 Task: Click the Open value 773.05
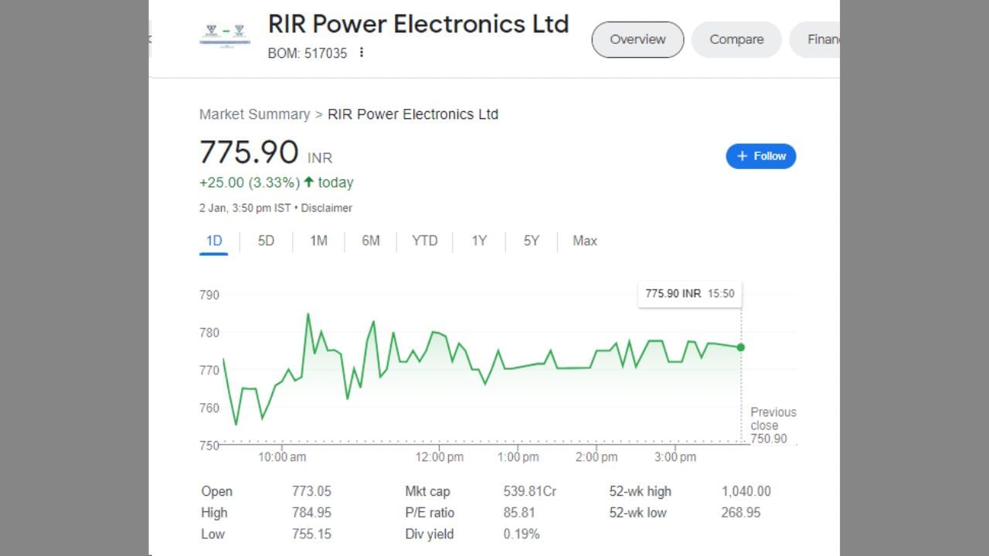click(x=311, y=491)
